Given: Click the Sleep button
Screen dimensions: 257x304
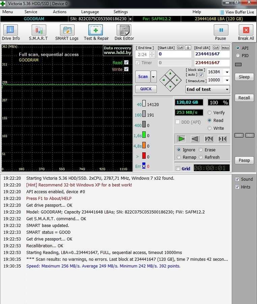Looking at the screenshot, I should click(244, 77).
